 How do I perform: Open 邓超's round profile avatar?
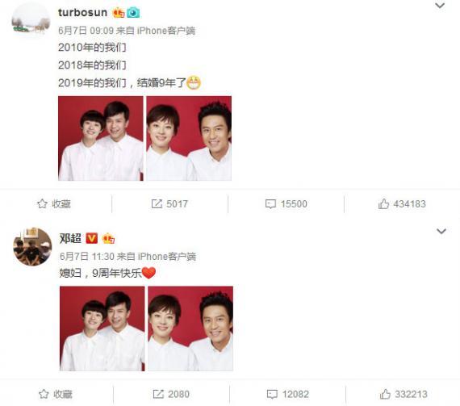(x=32, y=246)
